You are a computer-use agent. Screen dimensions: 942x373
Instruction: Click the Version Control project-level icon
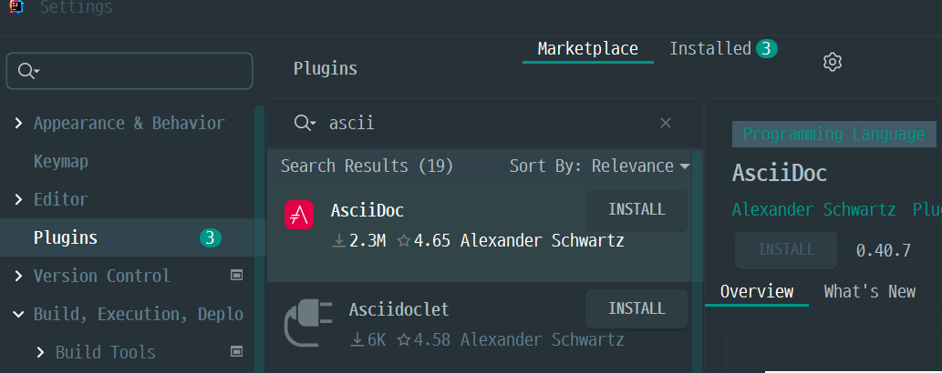pos(237,275)
